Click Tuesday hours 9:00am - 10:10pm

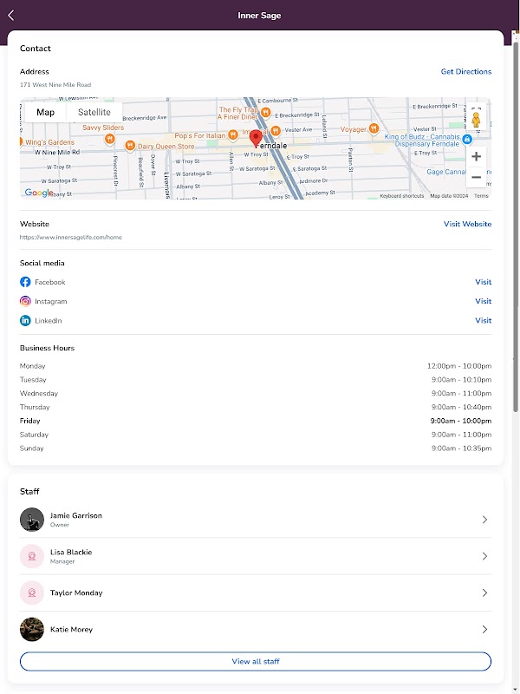click(461, 380)
